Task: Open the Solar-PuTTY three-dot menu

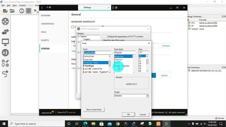Action: (42, 8)
